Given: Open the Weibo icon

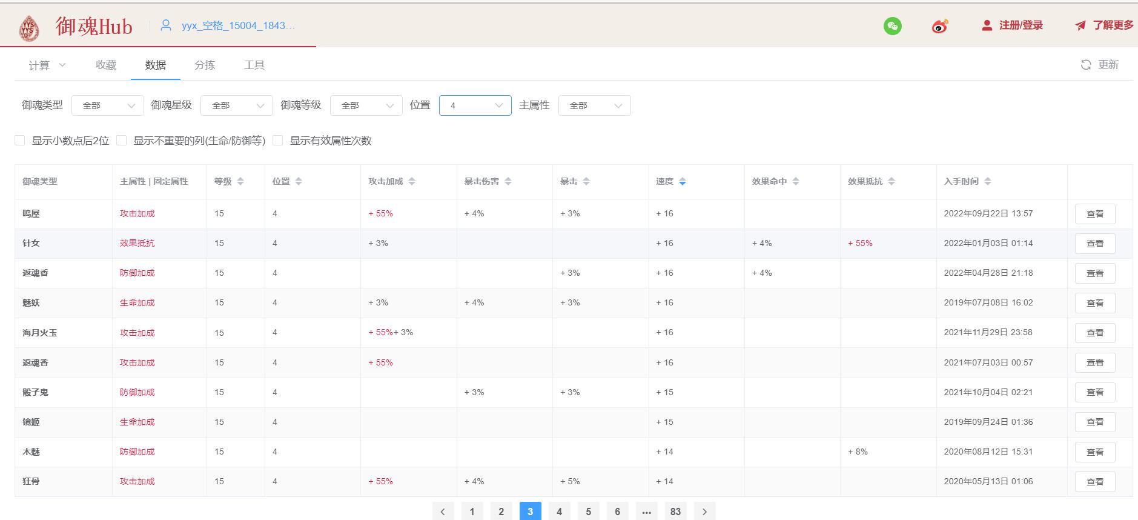Looking at the screenshot, I should [x=940, y=25].
